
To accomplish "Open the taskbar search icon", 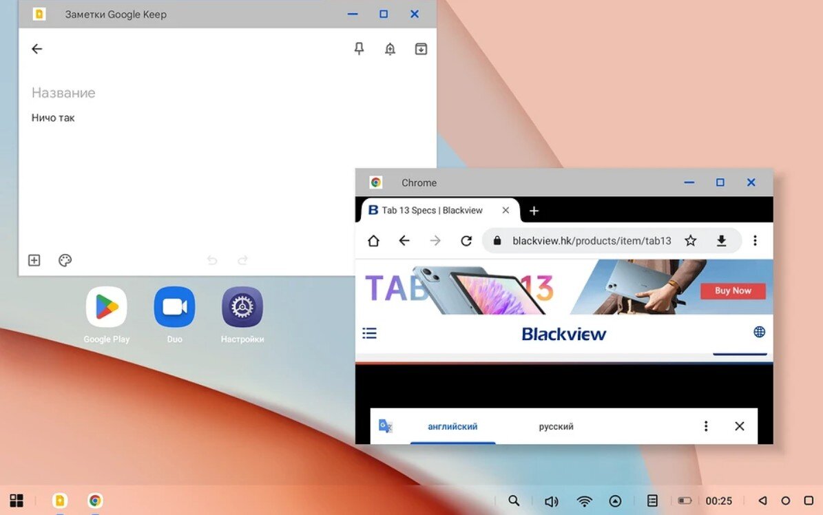I will coord(514,501).
